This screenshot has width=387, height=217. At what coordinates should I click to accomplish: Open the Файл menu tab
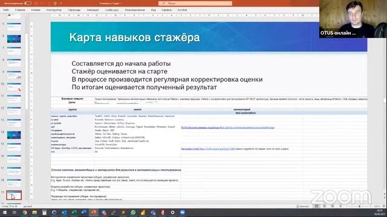click(6, 10)
